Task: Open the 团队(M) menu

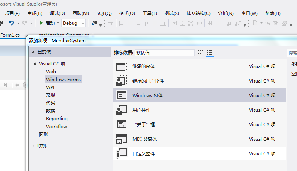Action: tap(81, 13)
